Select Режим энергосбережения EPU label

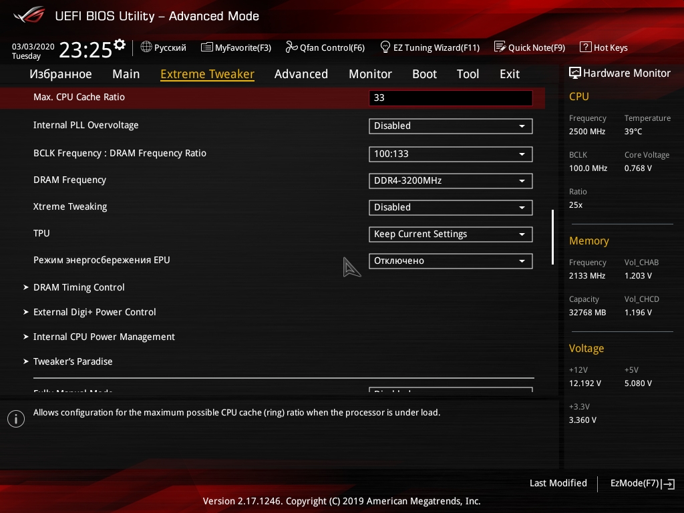(102, 260)
